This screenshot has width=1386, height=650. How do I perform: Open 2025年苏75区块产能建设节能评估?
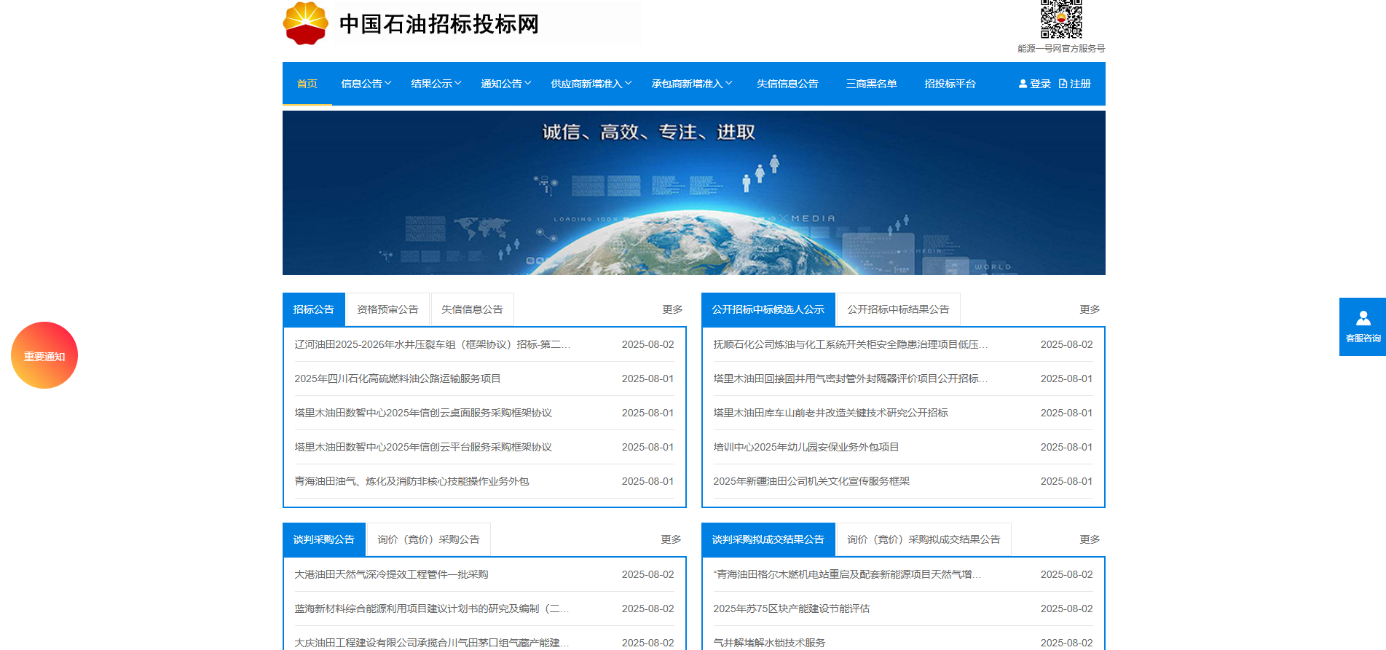(792, 609)
